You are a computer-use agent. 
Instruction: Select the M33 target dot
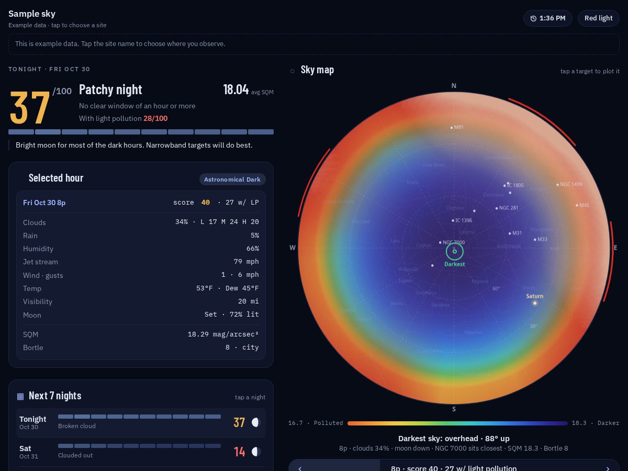click(x=535, y=240)
